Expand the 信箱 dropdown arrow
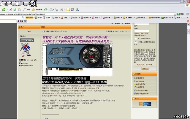Viewport: 190px width, 119px height. [x=60, y=18]
